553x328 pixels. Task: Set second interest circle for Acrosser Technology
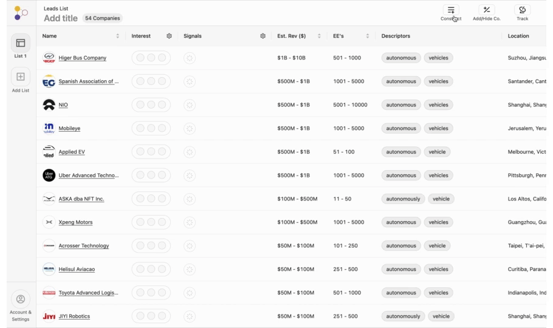151,245
